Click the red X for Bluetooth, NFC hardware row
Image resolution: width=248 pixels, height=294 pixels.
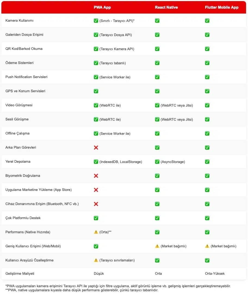[x=96, y=204]
